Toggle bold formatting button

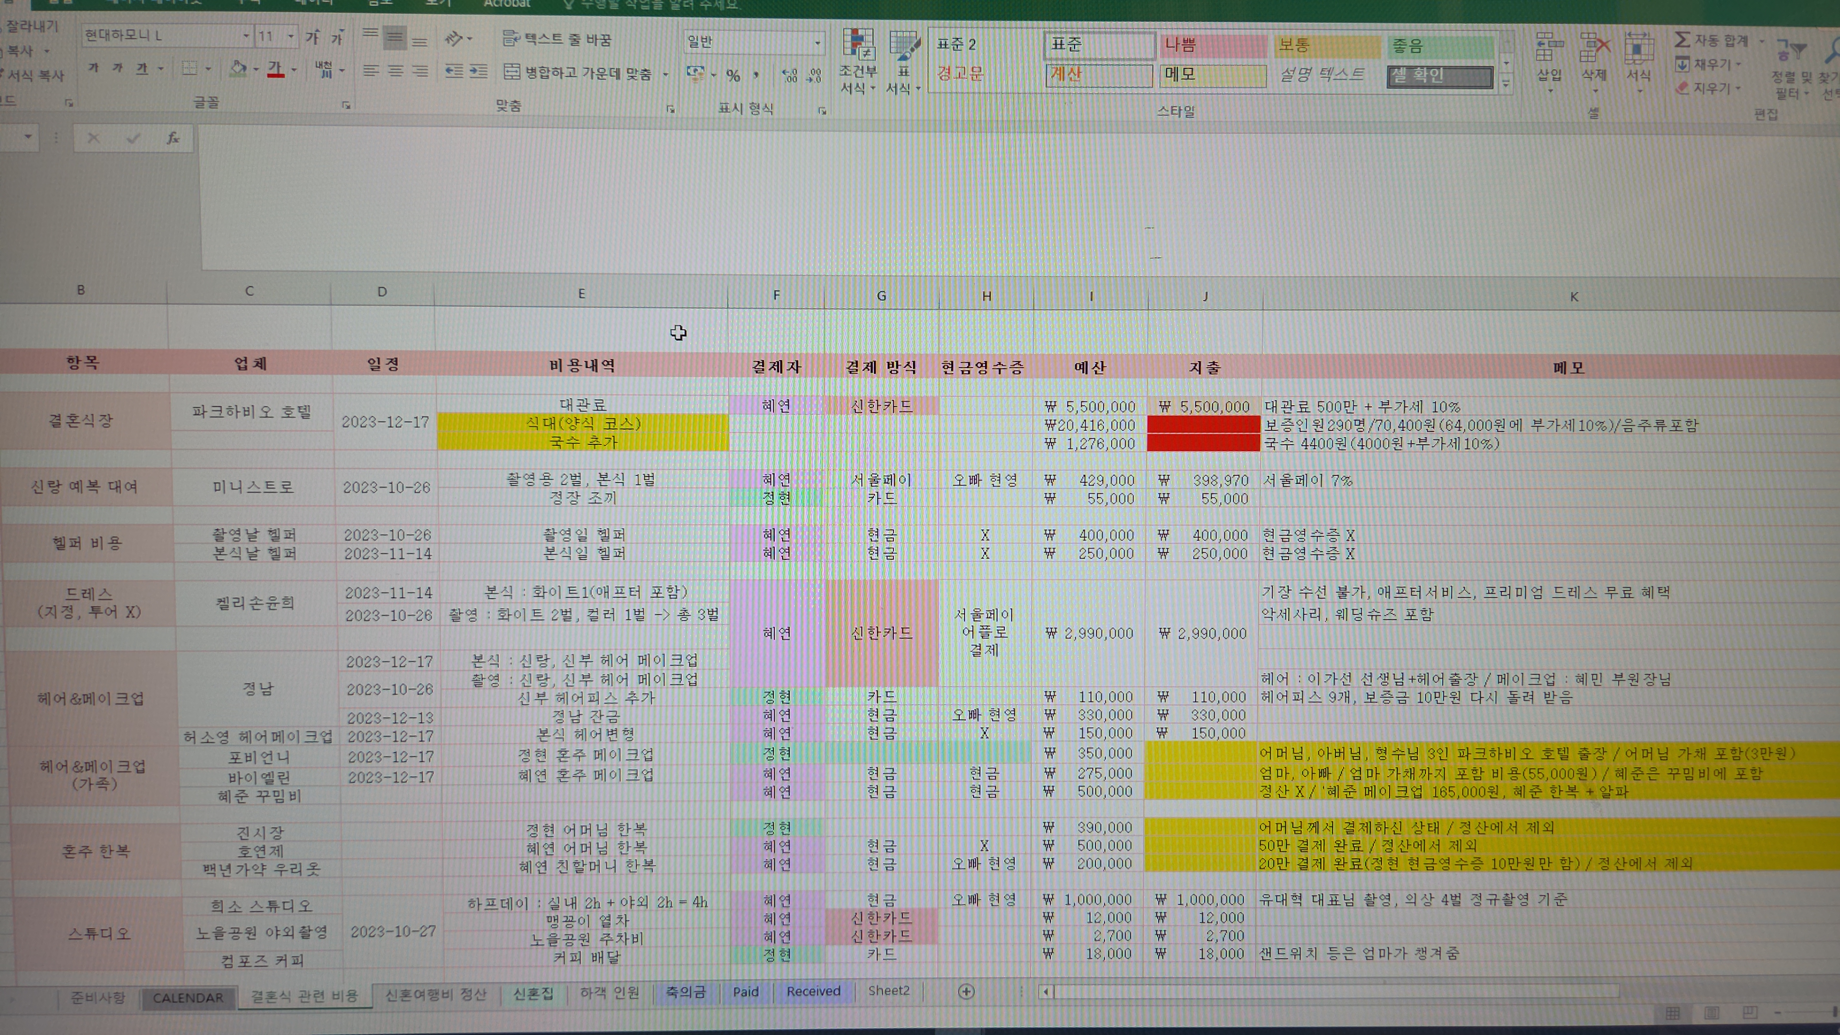point(93,69)
